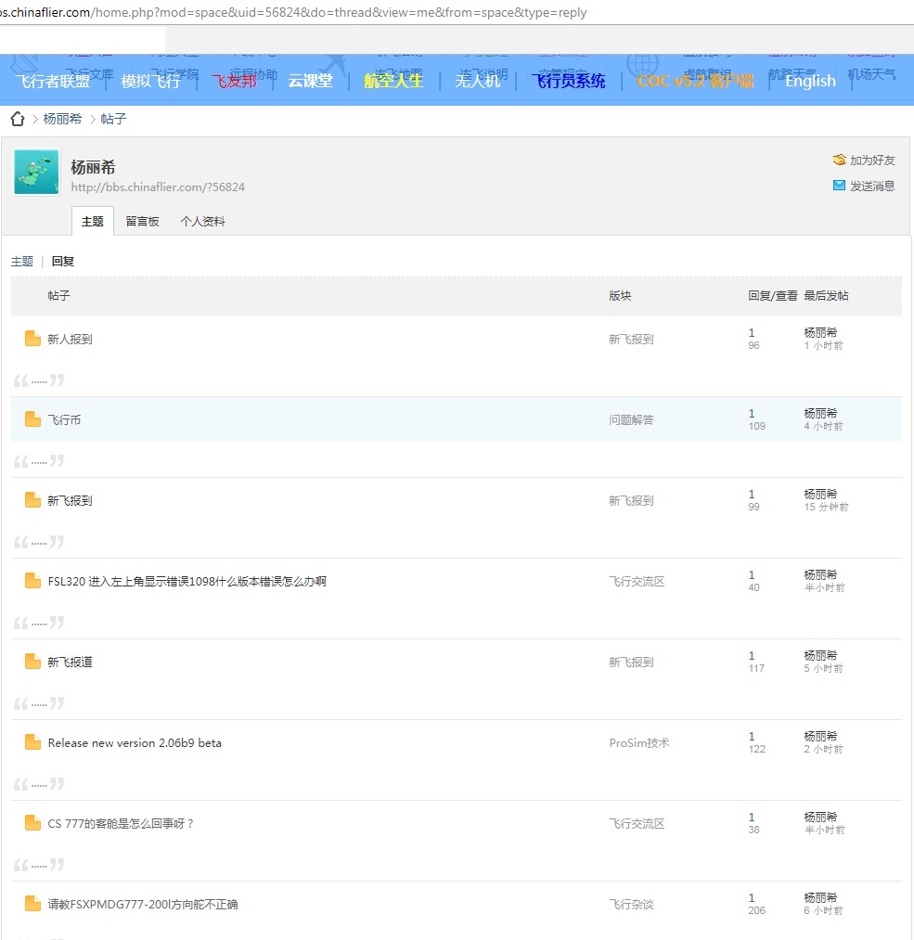Viewport: 914px width, 940px height.
Task: Open 飞行者联盟 in navigation bar
Action: click(52, 81)
